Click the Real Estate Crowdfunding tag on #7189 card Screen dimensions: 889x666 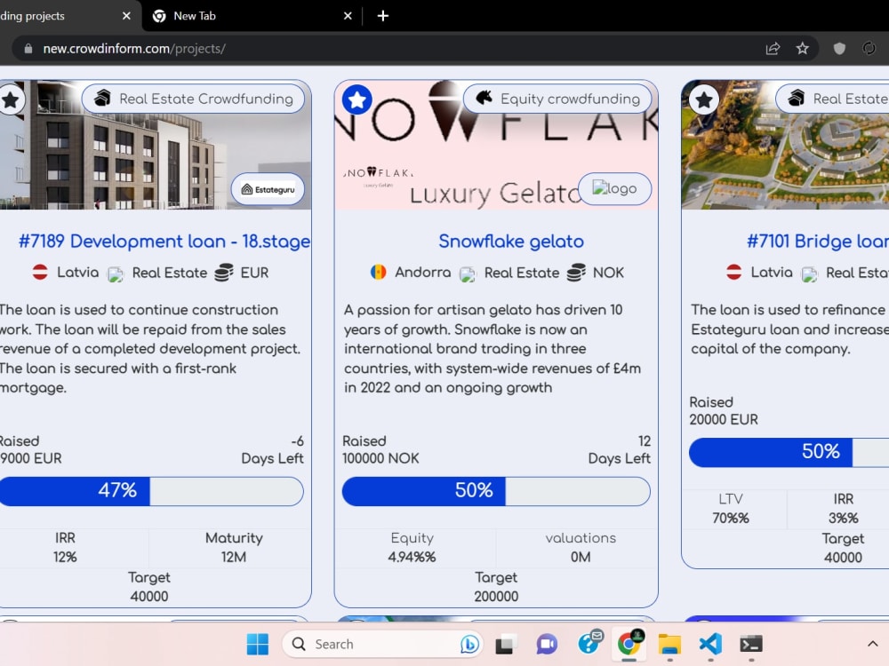(193, 99)
